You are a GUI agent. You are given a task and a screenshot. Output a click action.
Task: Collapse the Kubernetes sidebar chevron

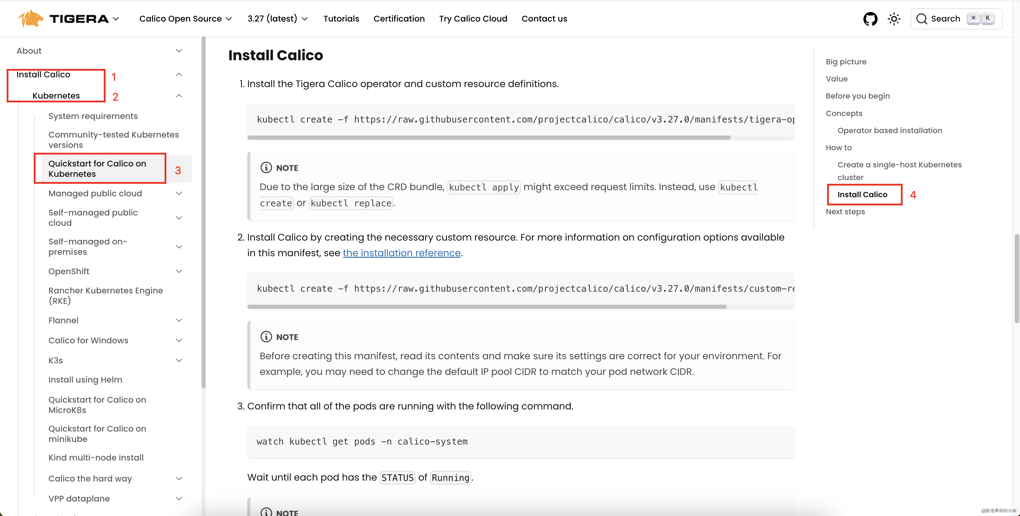point(179,96)
